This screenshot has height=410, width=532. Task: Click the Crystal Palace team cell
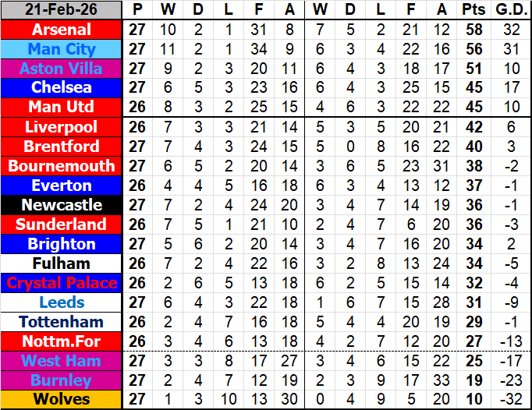pos(62,283)
